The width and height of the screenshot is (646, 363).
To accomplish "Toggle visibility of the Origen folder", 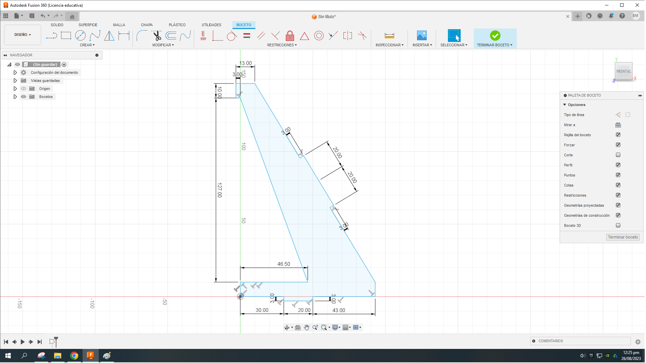I will 23,88.
